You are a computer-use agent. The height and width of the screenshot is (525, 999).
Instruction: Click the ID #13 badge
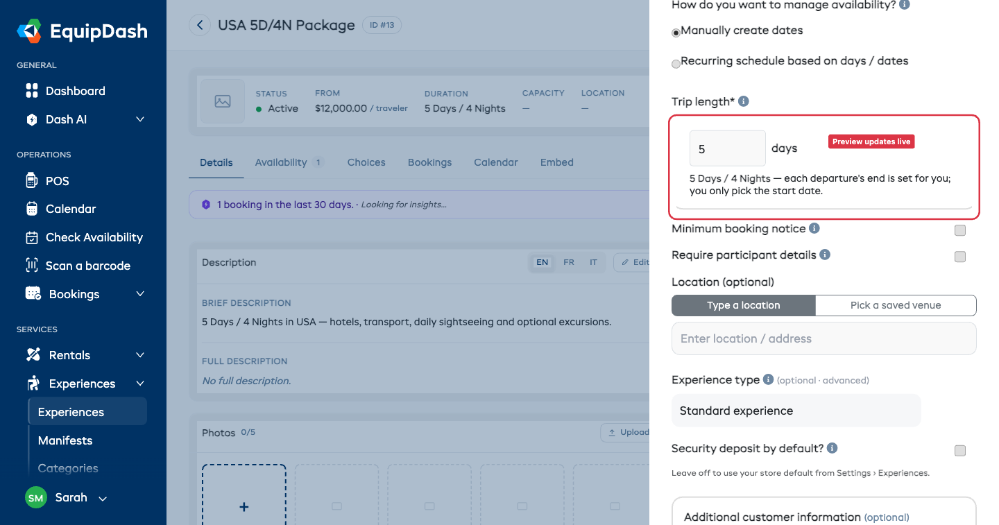(382, 26)
